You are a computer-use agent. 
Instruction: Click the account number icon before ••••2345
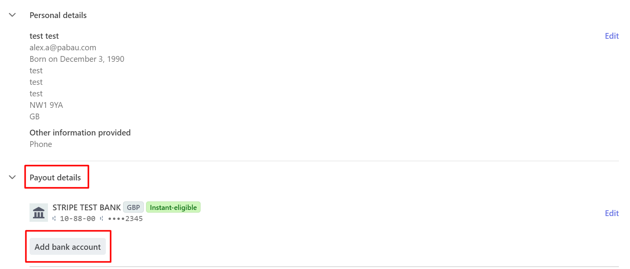102,218
